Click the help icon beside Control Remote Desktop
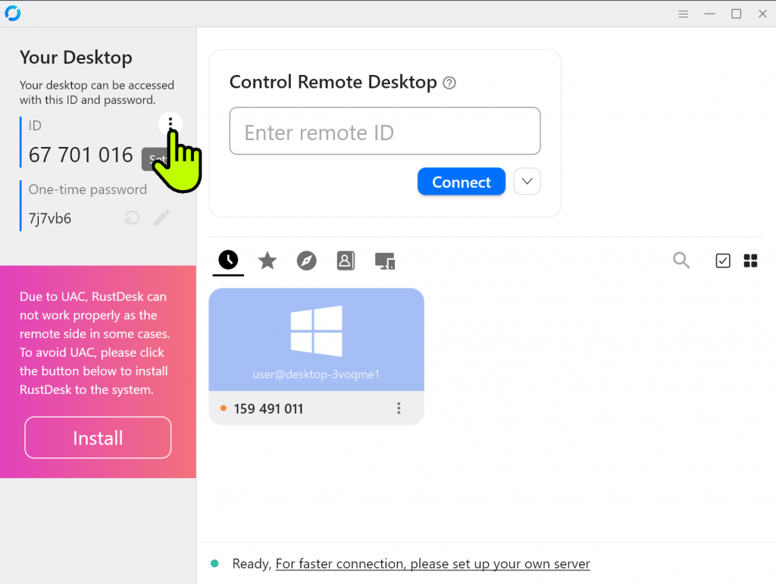The width and height of the screenshot is (776, 584). (x=449, y=83)
